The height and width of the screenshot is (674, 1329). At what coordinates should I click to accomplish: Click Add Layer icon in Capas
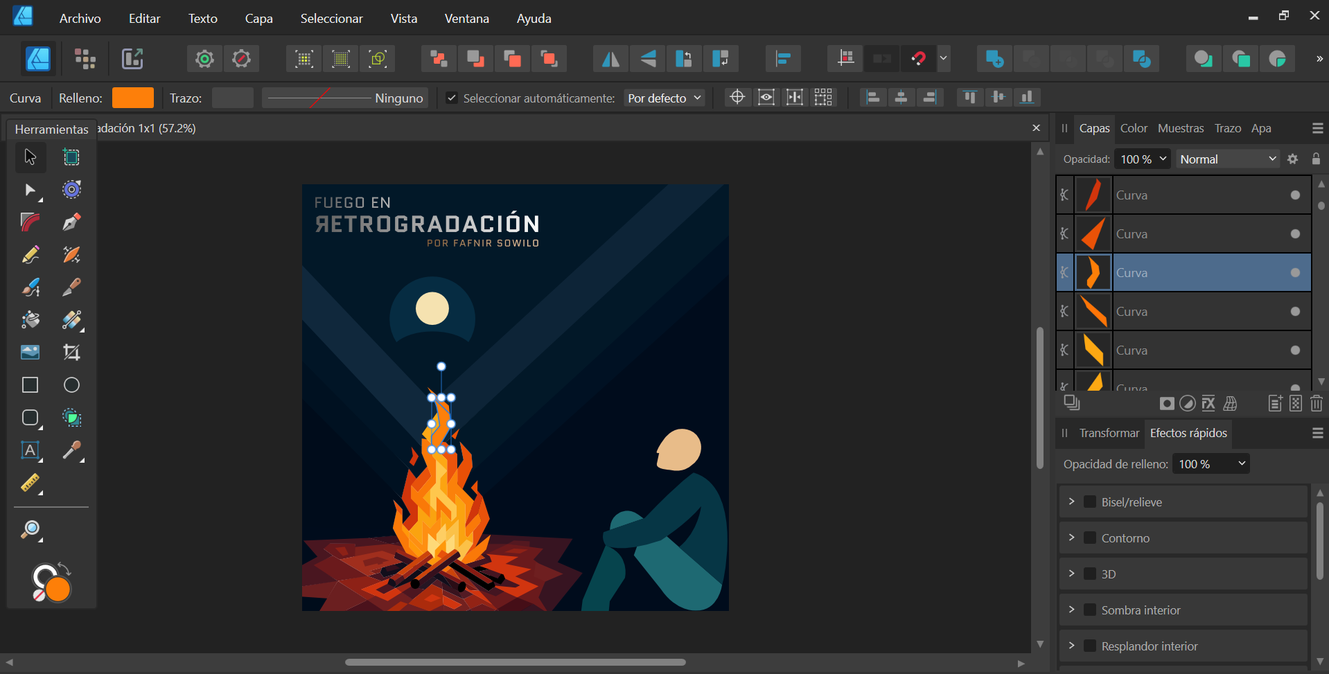click(1276, 403)
